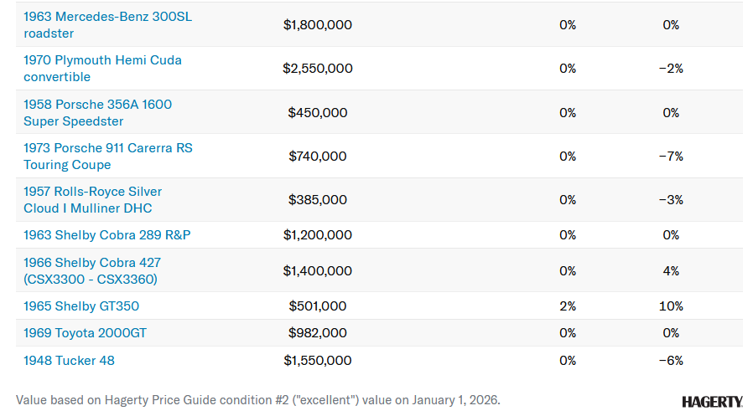Click the Hagerty Price Guide footnote text

click(x=257, y=400)
